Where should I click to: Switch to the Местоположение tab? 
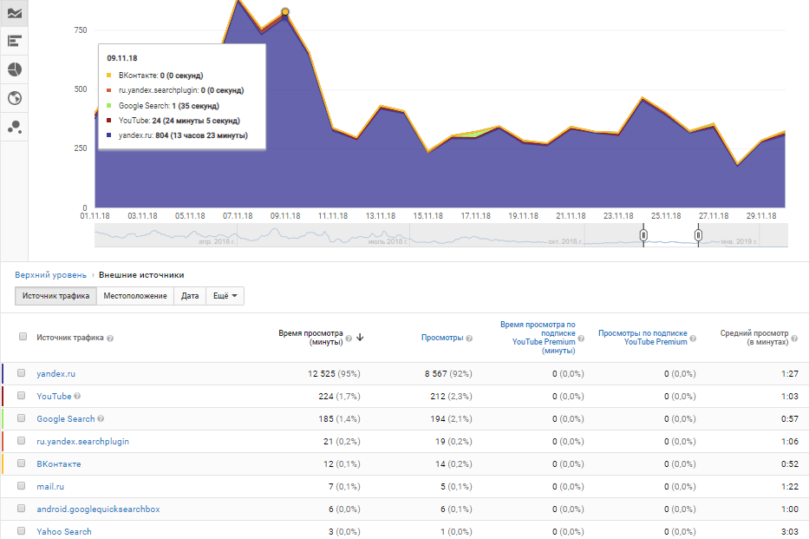(135, 296)
